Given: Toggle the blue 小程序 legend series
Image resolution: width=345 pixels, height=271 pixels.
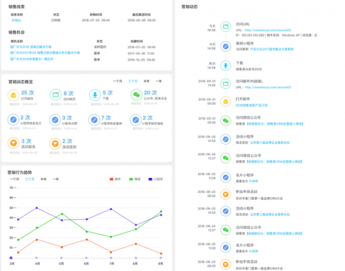Looking at the screenshot, I should 156,179.
